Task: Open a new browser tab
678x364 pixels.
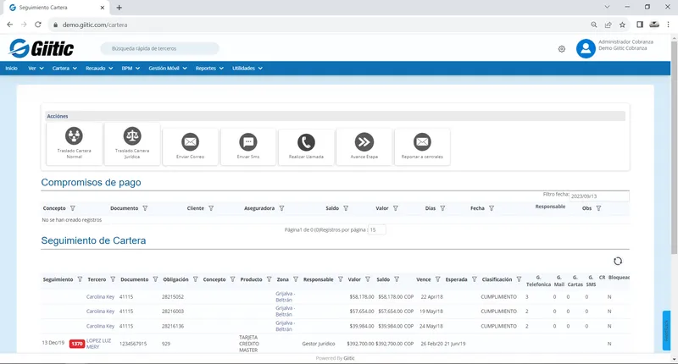Action: click(119, 8)
